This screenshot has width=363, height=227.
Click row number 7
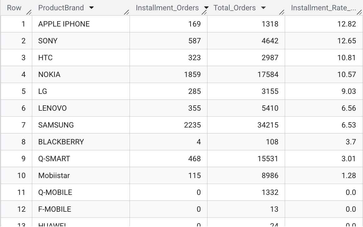(x=23, y=125)
